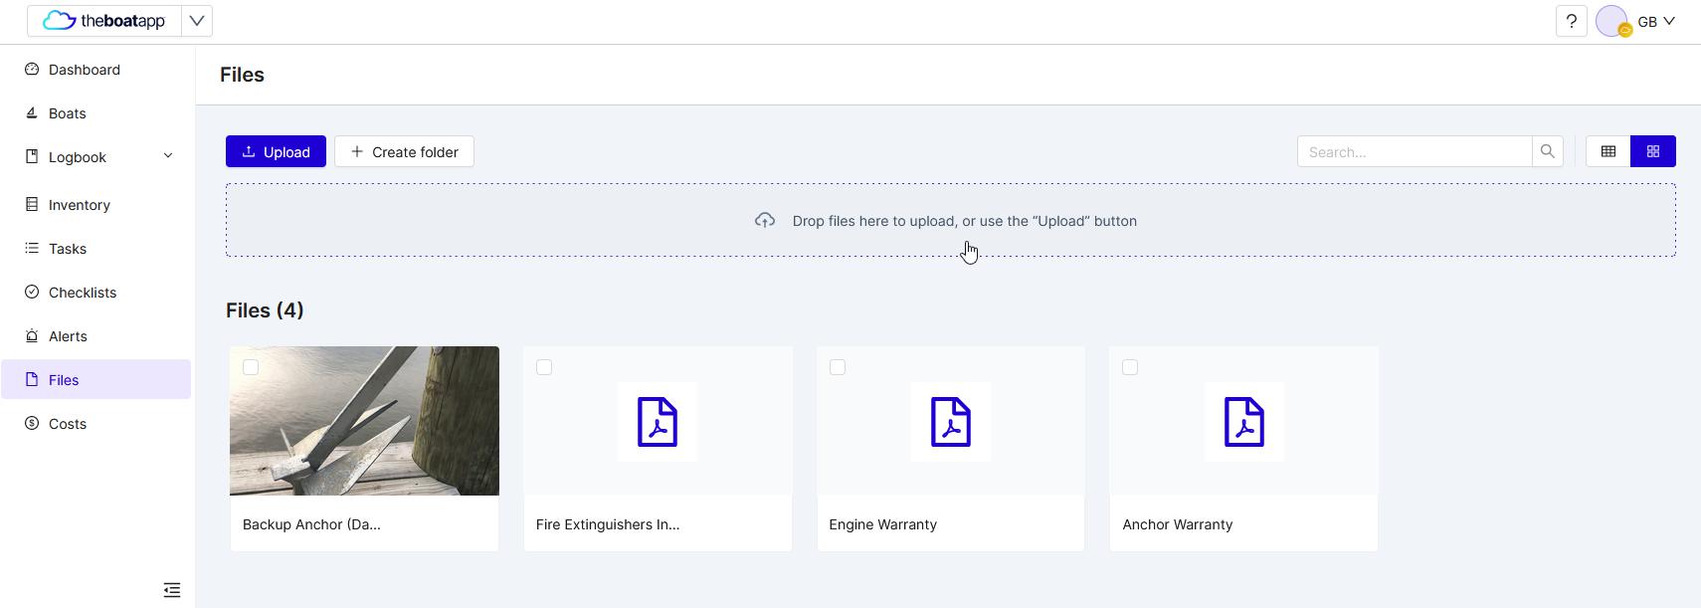1701x608 pixels.
Task: Open Checklists from the sidebar
Action: (x=82, y=293)
